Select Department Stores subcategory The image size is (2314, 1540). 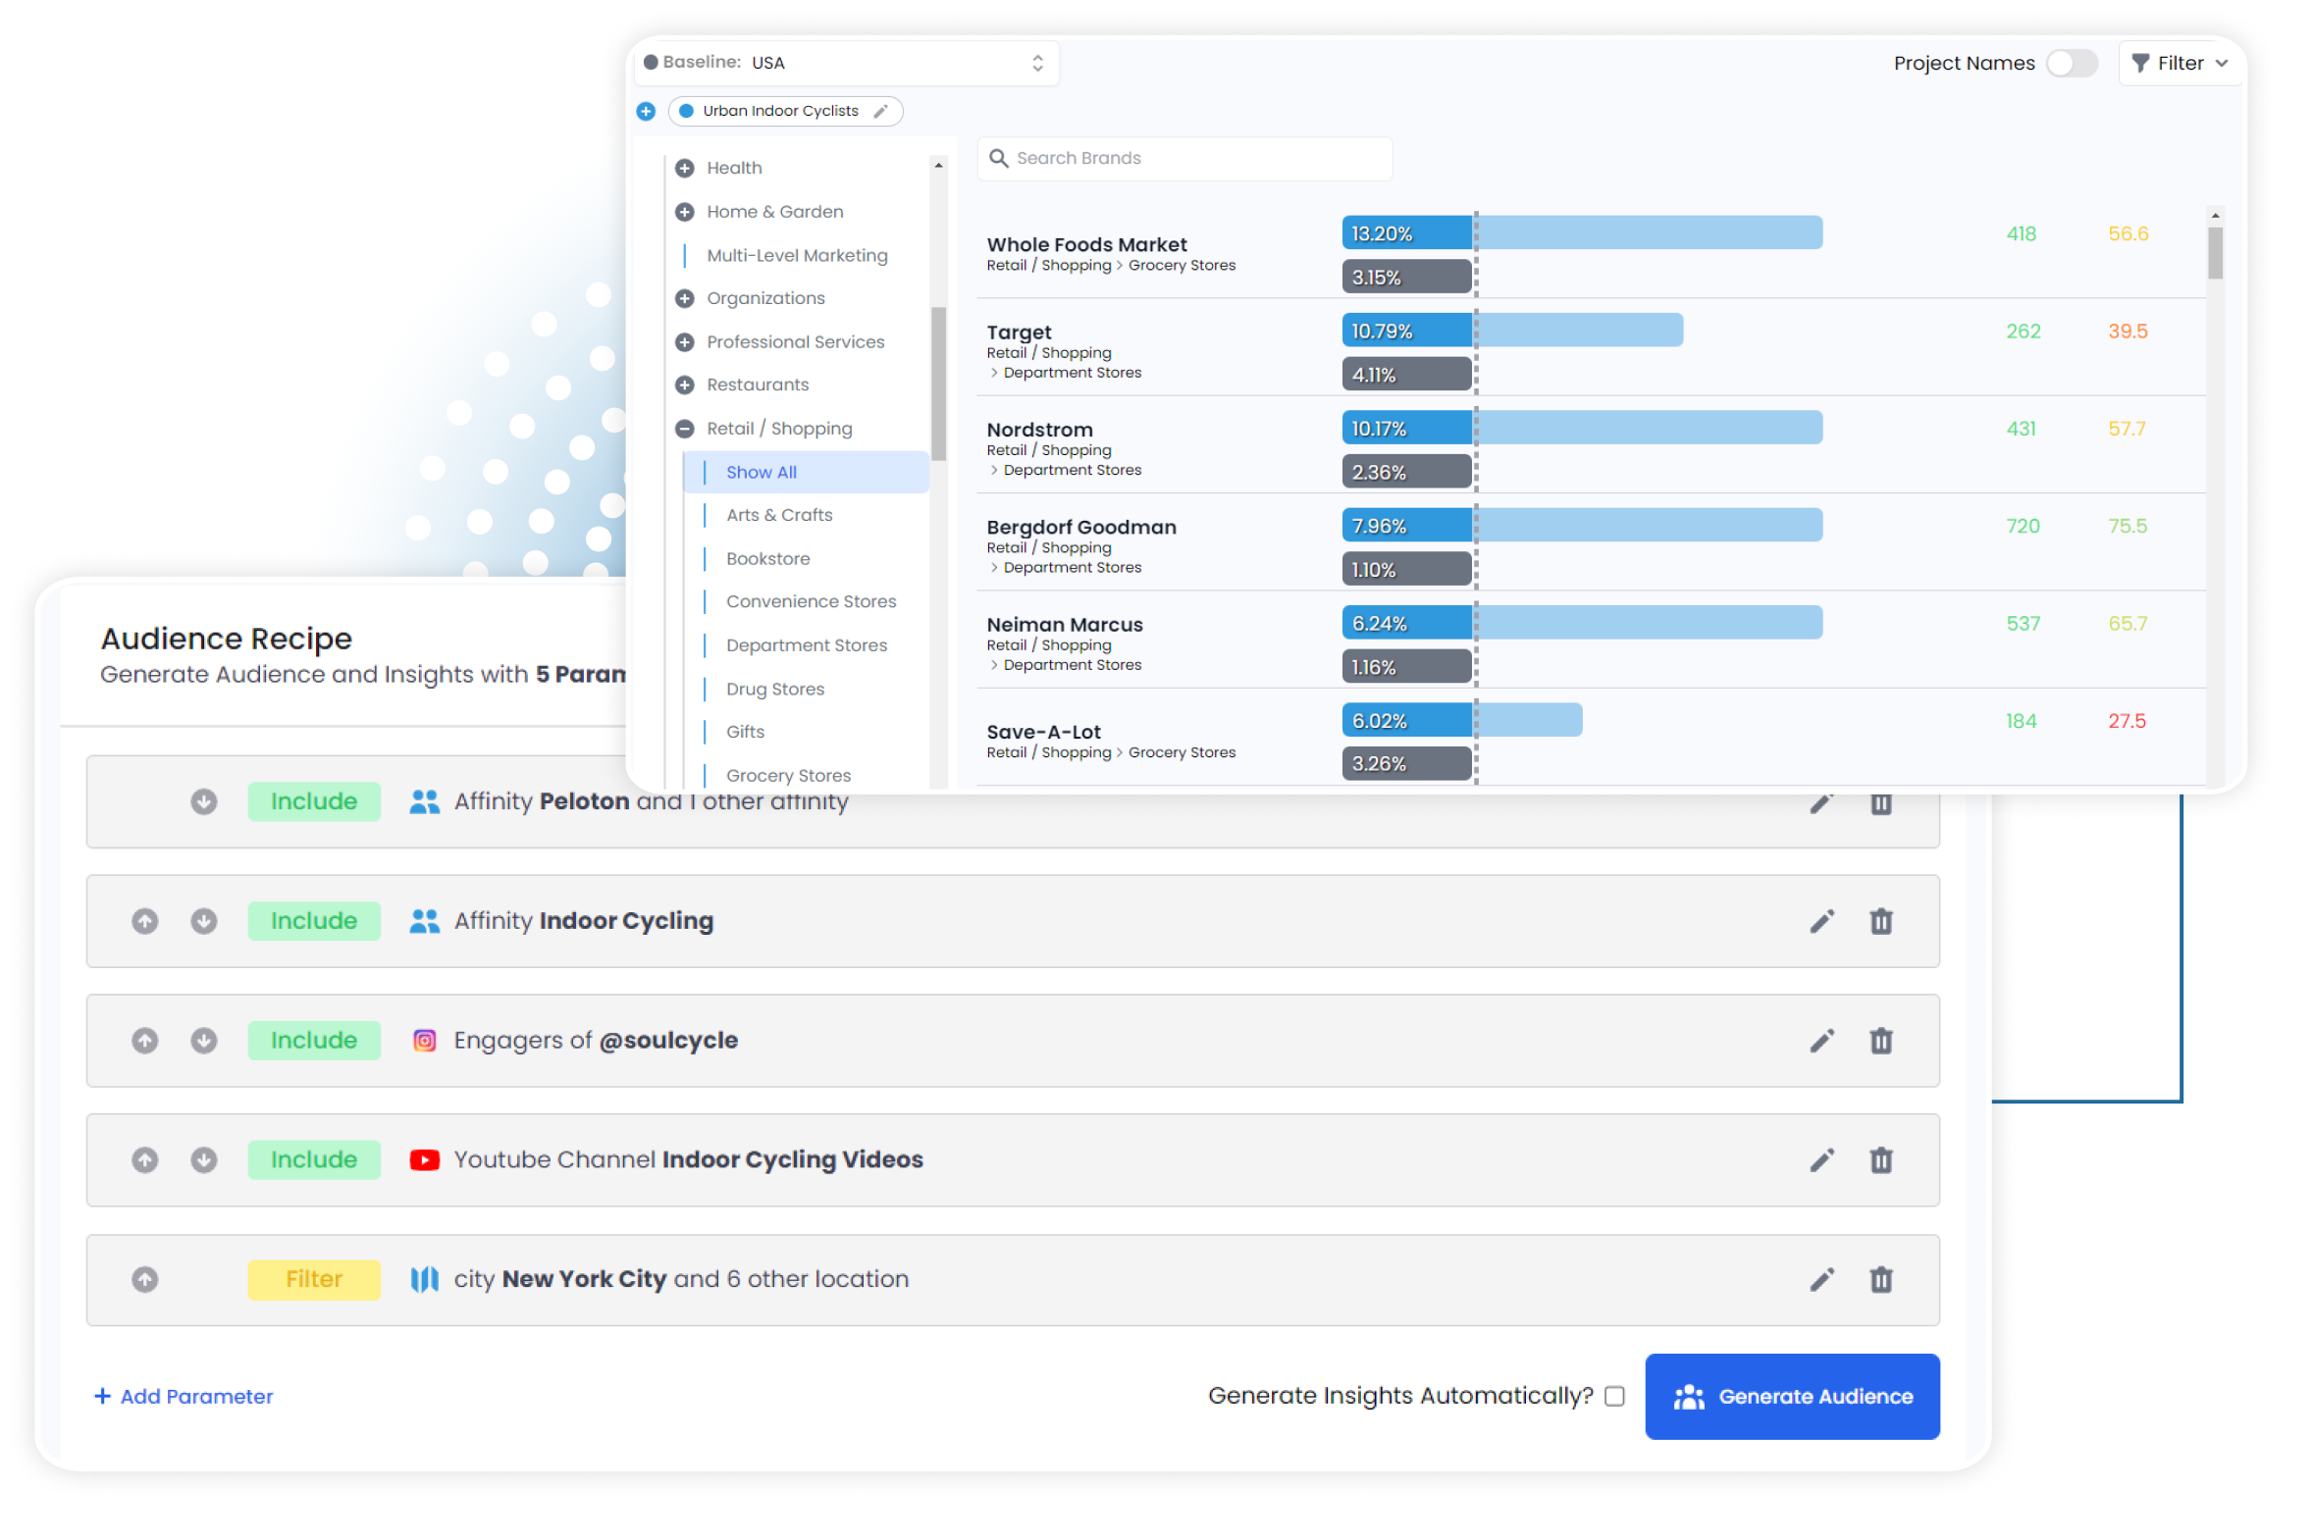coord(806,645)
